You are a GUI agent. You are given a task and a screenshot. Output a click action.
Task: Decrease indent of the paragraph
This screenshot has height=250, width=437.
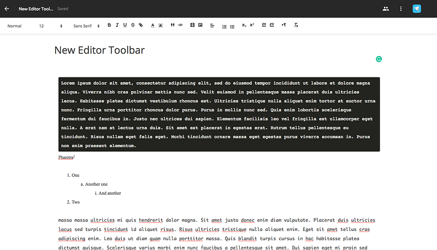tap(264, 25)
